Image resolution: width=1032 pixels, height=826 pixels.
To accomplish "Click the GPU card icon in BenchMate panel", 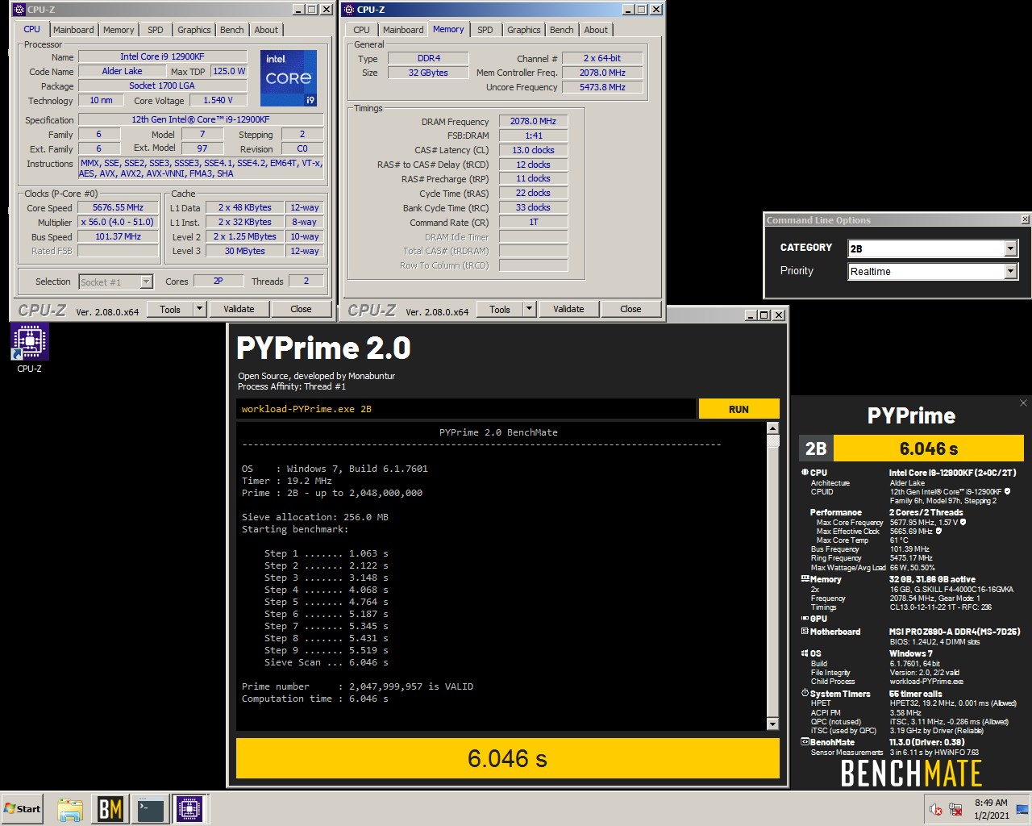I will (x=805, y=619).
